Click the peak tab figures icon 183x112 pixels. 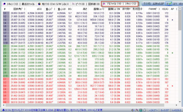73,4
